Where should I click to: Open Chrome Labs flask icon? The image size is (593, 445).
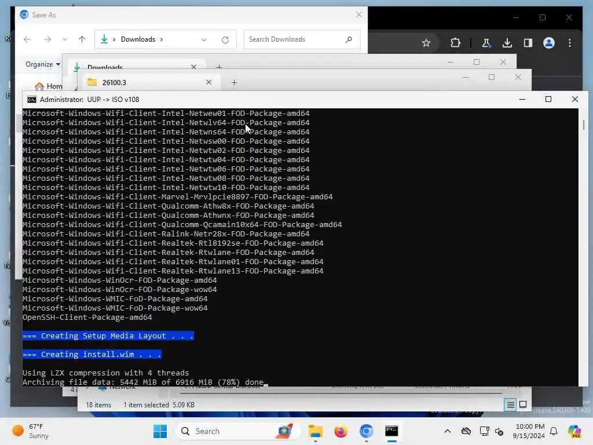click(486, 43)
